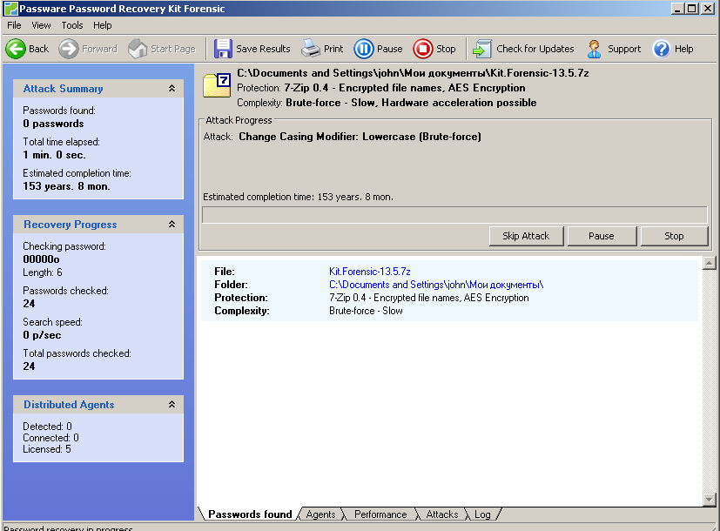Viewport: 720px width, 531px height.
Task: Click '153 years. 8 mon.' in Attack Summary
Action: tap(66, 186)
